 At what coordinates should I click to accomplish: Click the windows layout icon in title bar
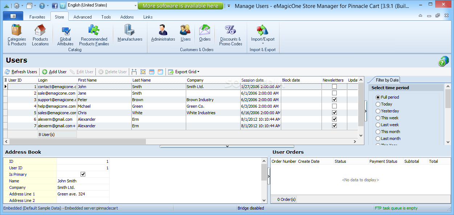[29, 6]
